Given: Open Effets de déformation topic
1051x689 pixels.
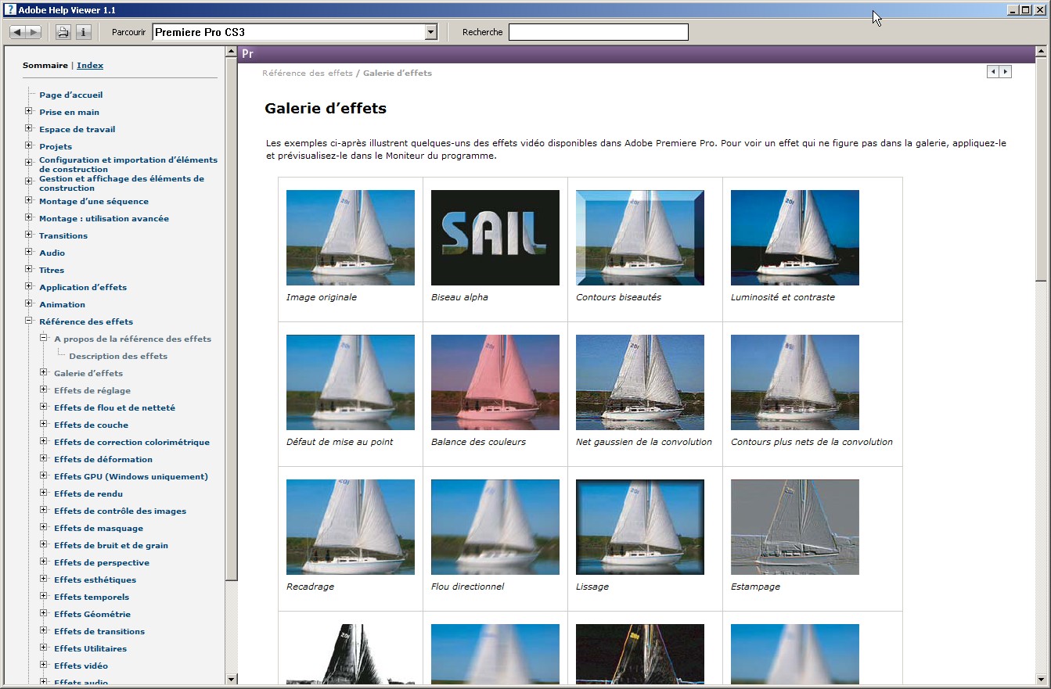Looking at the screenshot, I should 103,460.
